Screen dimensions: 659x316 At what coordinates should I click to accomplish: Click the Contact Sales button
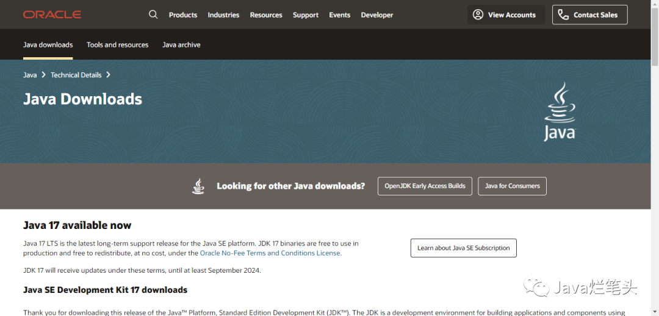589,15
